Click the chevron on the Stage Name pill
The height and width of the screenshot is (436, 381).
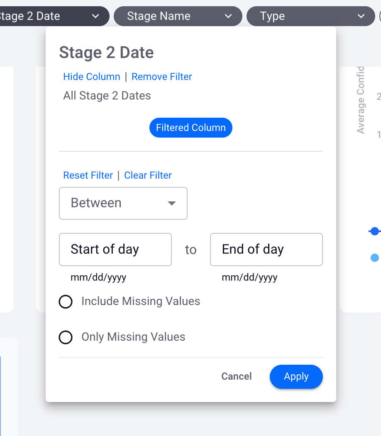click(228, 16)
